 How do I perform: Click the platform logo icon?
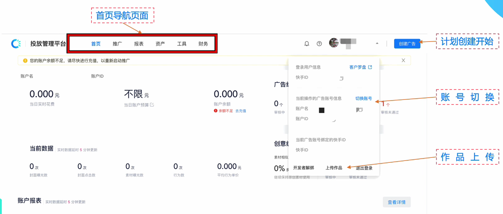click(x=16, y=44)
